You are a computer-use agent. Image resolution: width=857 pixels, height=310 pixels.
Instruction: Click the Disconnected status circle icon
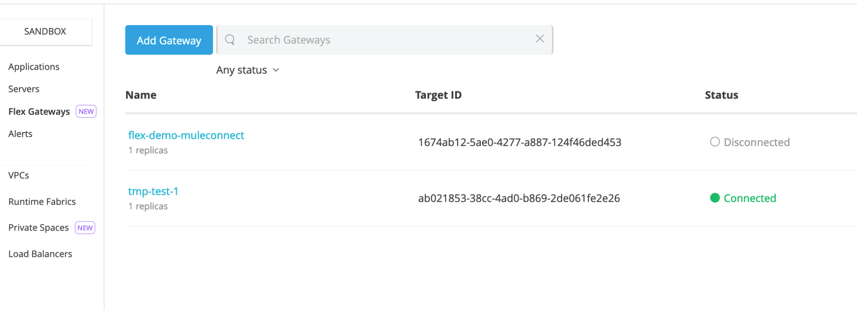pyautogui.click(x=715, y=142)
